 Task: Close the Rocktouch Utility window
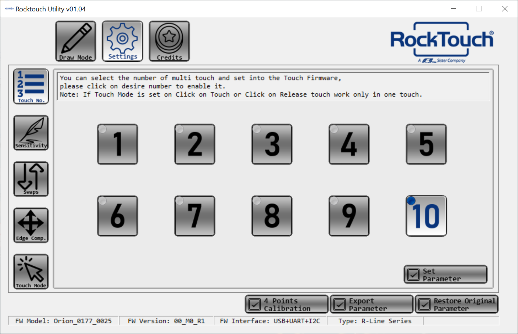click(505, 8)
